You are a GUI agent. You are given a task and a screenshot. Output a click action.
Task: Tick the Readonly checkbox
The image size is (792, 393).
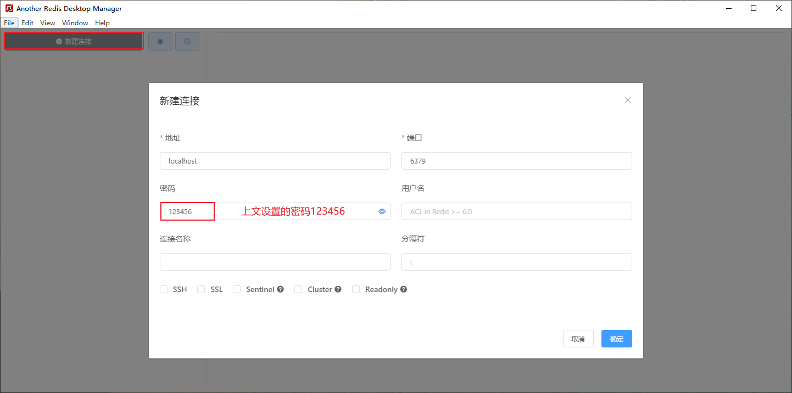tap(356, 289)
